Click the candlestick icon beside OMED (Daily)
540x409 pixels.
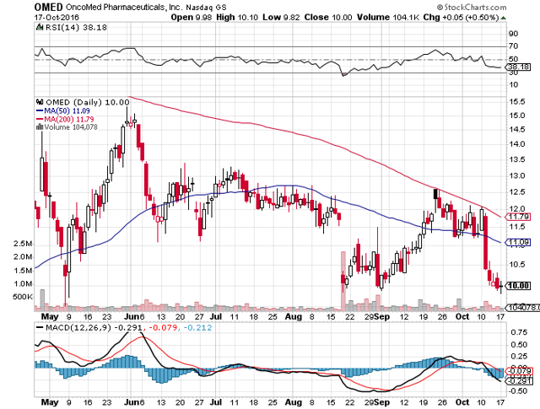click(x=40, y=102)
